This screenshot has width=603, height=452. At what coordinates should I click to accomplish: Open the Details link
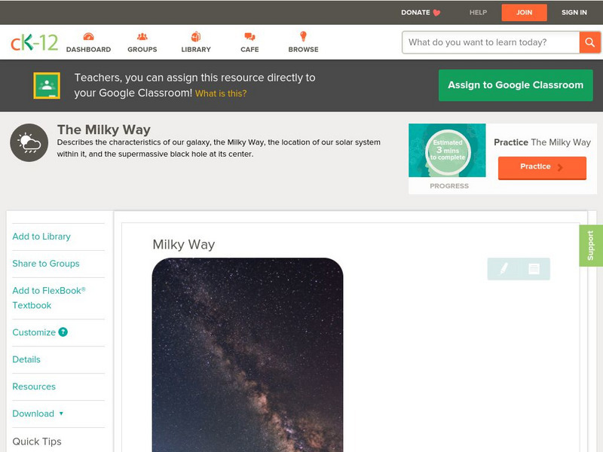pyautogui.click(x=26, y=359)
